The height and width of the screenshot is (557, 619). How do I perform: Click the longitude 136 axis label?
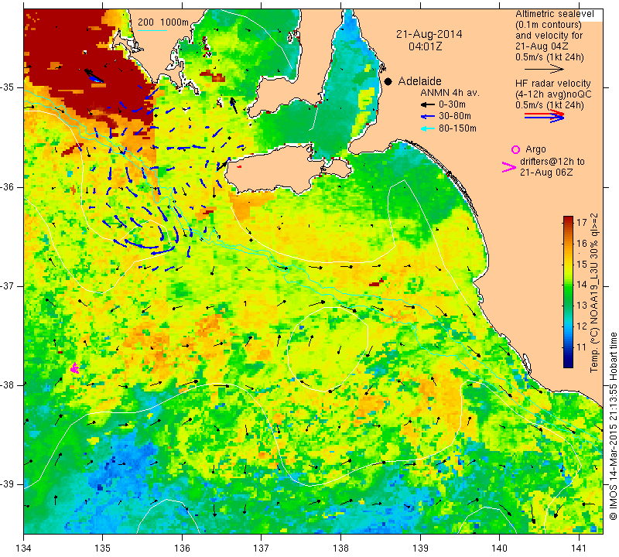tap(183, 548)
